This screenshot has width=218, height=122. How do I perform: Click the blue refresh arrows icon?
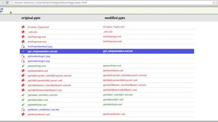pos(1,10)
